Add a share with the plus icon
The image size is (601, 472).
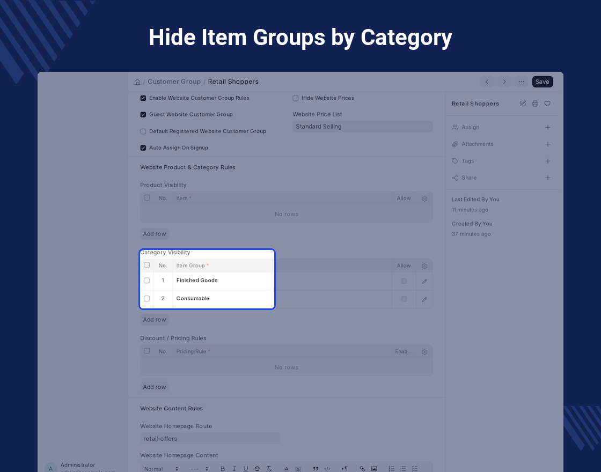(x=548, y=178)
